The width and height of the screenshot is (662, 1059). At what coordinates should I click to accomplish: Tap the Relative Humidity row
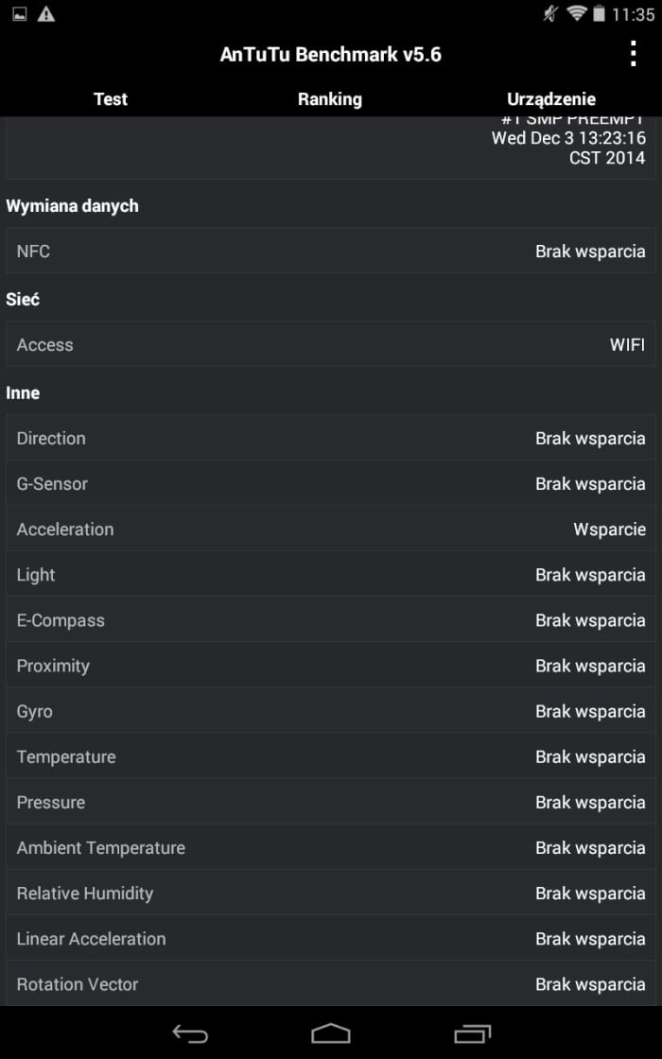coord(331,893)
